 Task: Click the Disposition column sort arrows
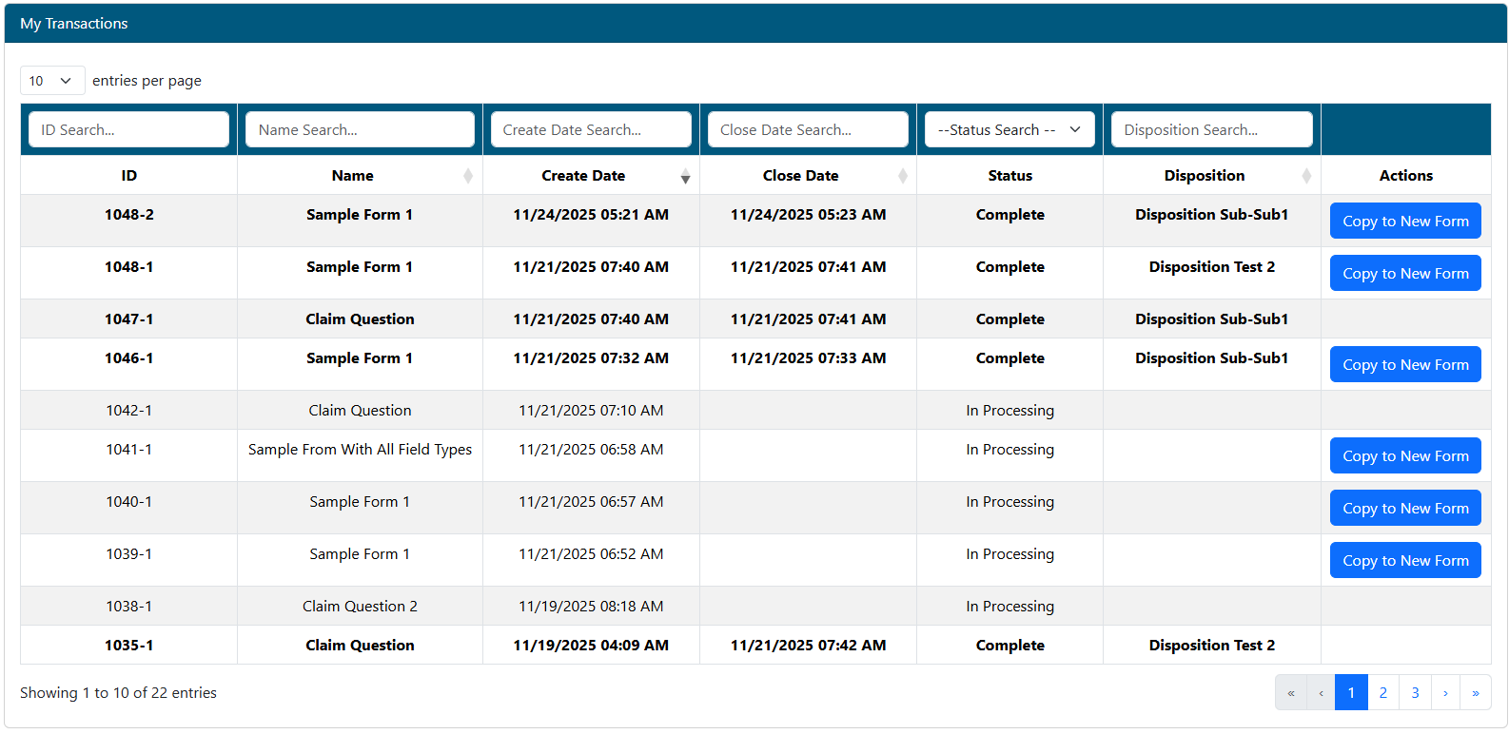1306,176
